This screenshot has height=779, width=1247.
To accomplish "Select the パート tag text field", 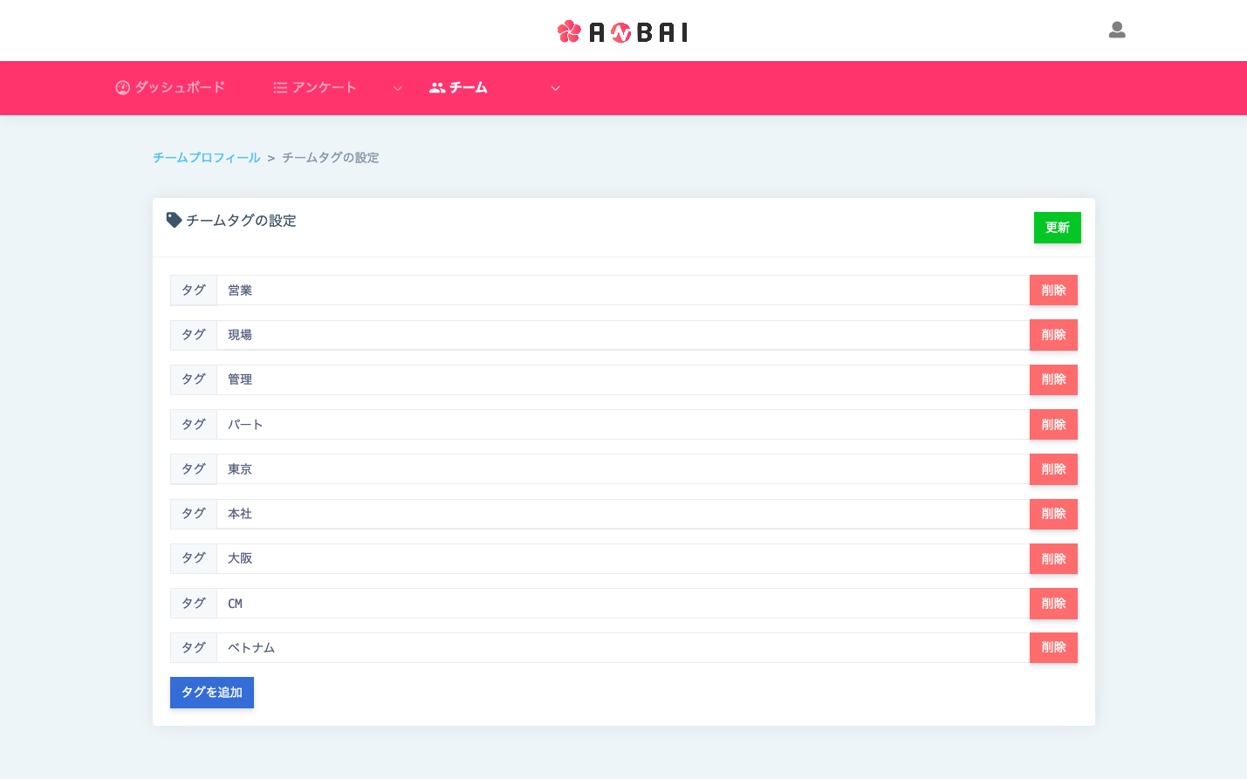I will click(611, 424).
